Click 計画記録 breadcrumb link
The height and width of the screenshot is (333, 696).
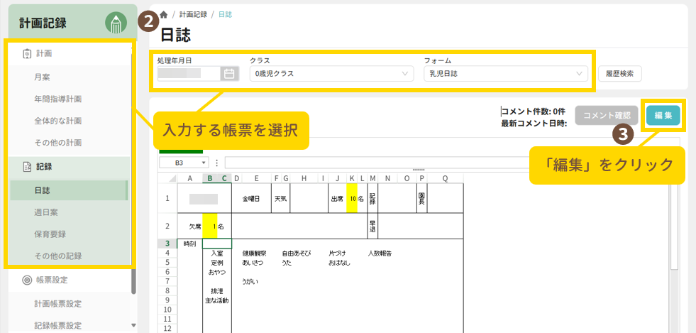tap(192, 14)
